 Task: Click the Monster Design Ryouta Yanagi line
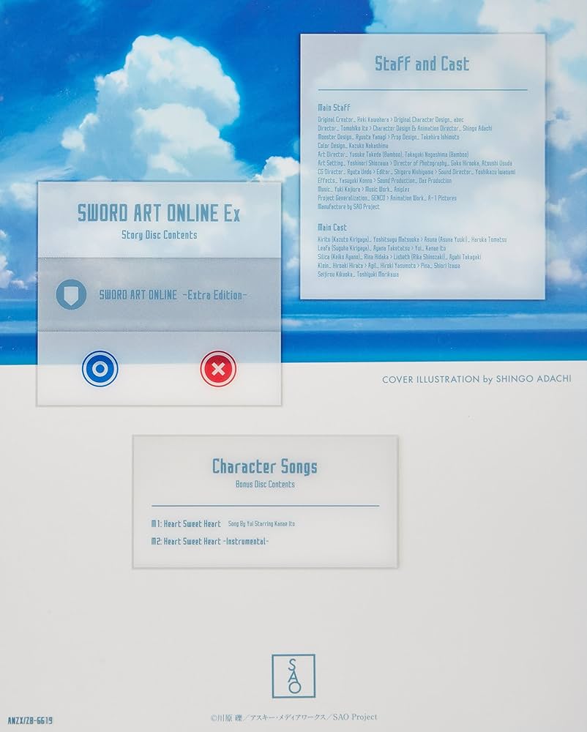point(388,137)
